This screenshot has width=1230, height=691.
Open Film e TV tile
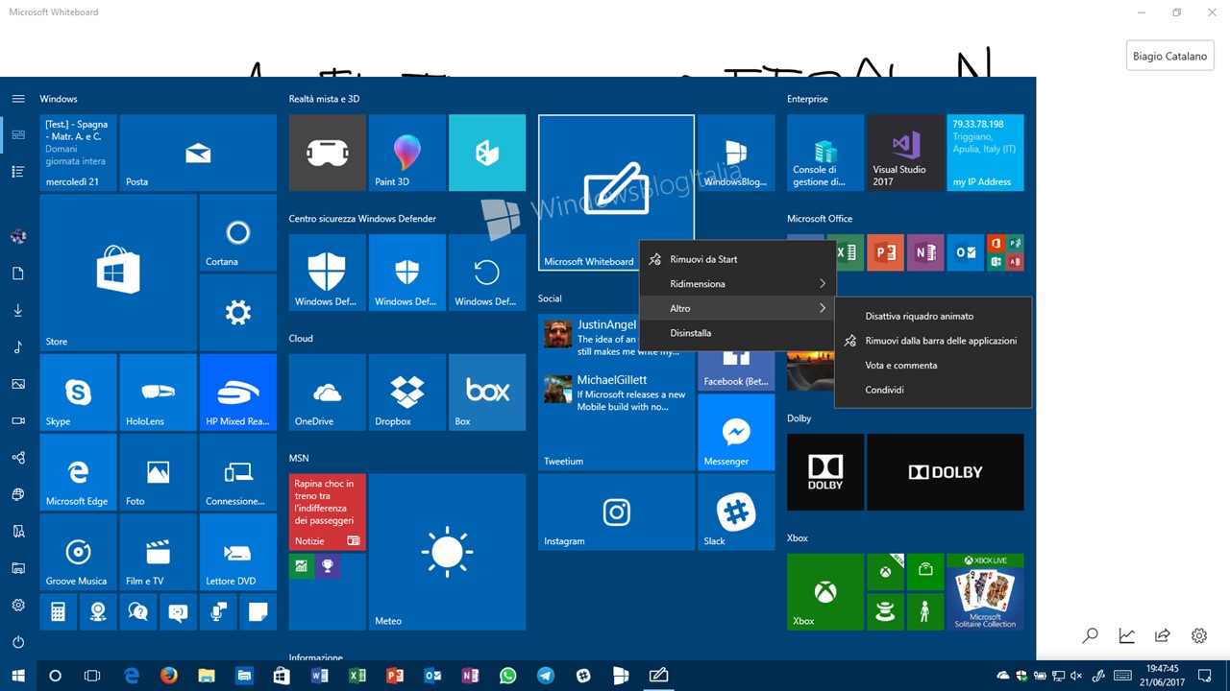158,552
